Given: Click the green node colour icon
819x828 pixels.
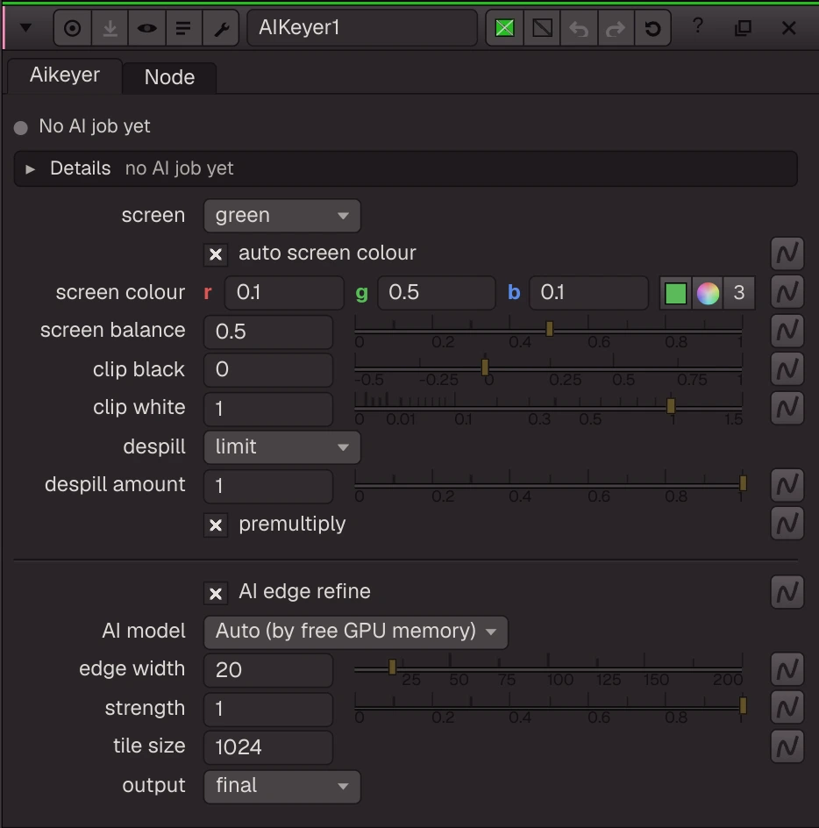Looking at the screenshot, I should coord(505,28).
